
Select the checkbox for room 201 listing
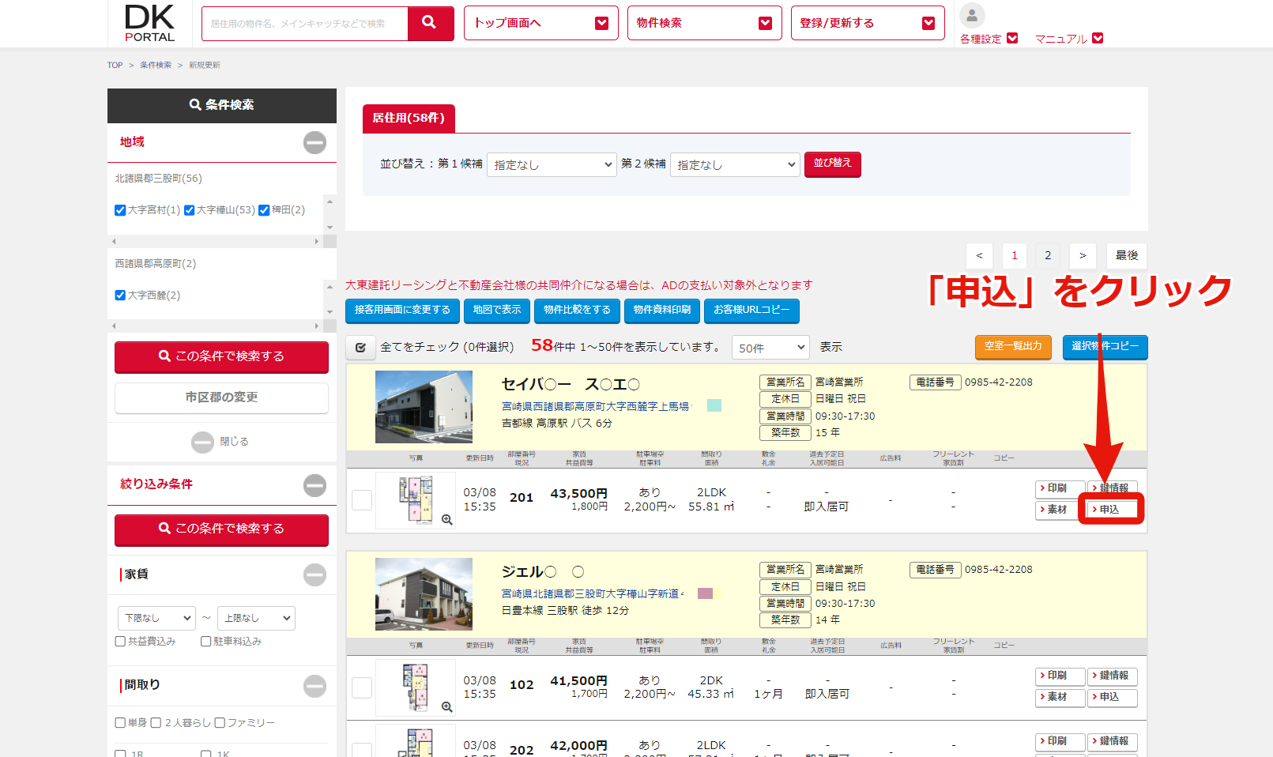click(362, 500)
